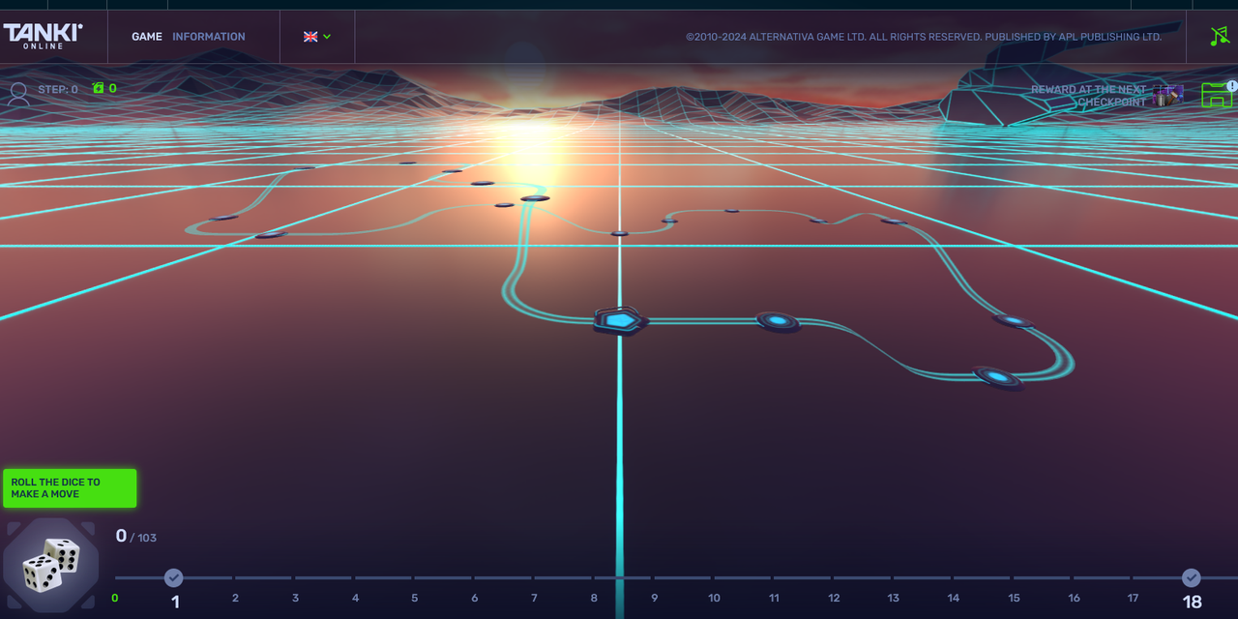Screen dimensions: 1238x619
Task: Click step 6 on the progress bar
Action: [474, 598]
